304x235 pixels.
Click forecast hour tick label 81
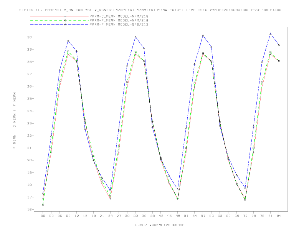tap(271, 216)
